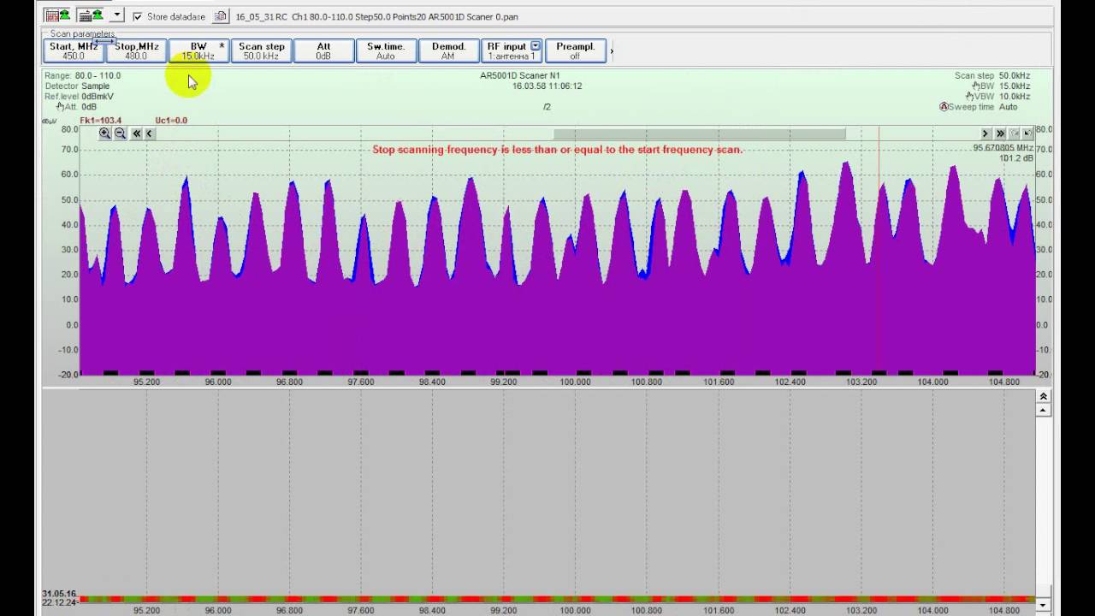Toggle the Store database checkbox
This screenshot has width=1095, height=616.
137,16
